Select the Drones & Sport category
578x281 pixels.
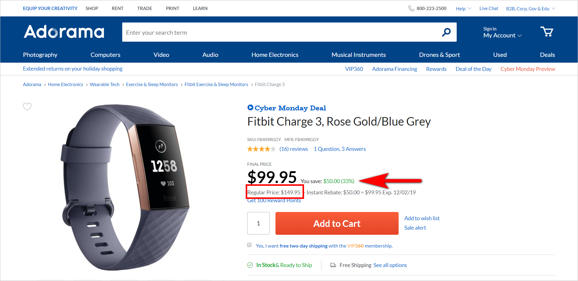(439, 55)
